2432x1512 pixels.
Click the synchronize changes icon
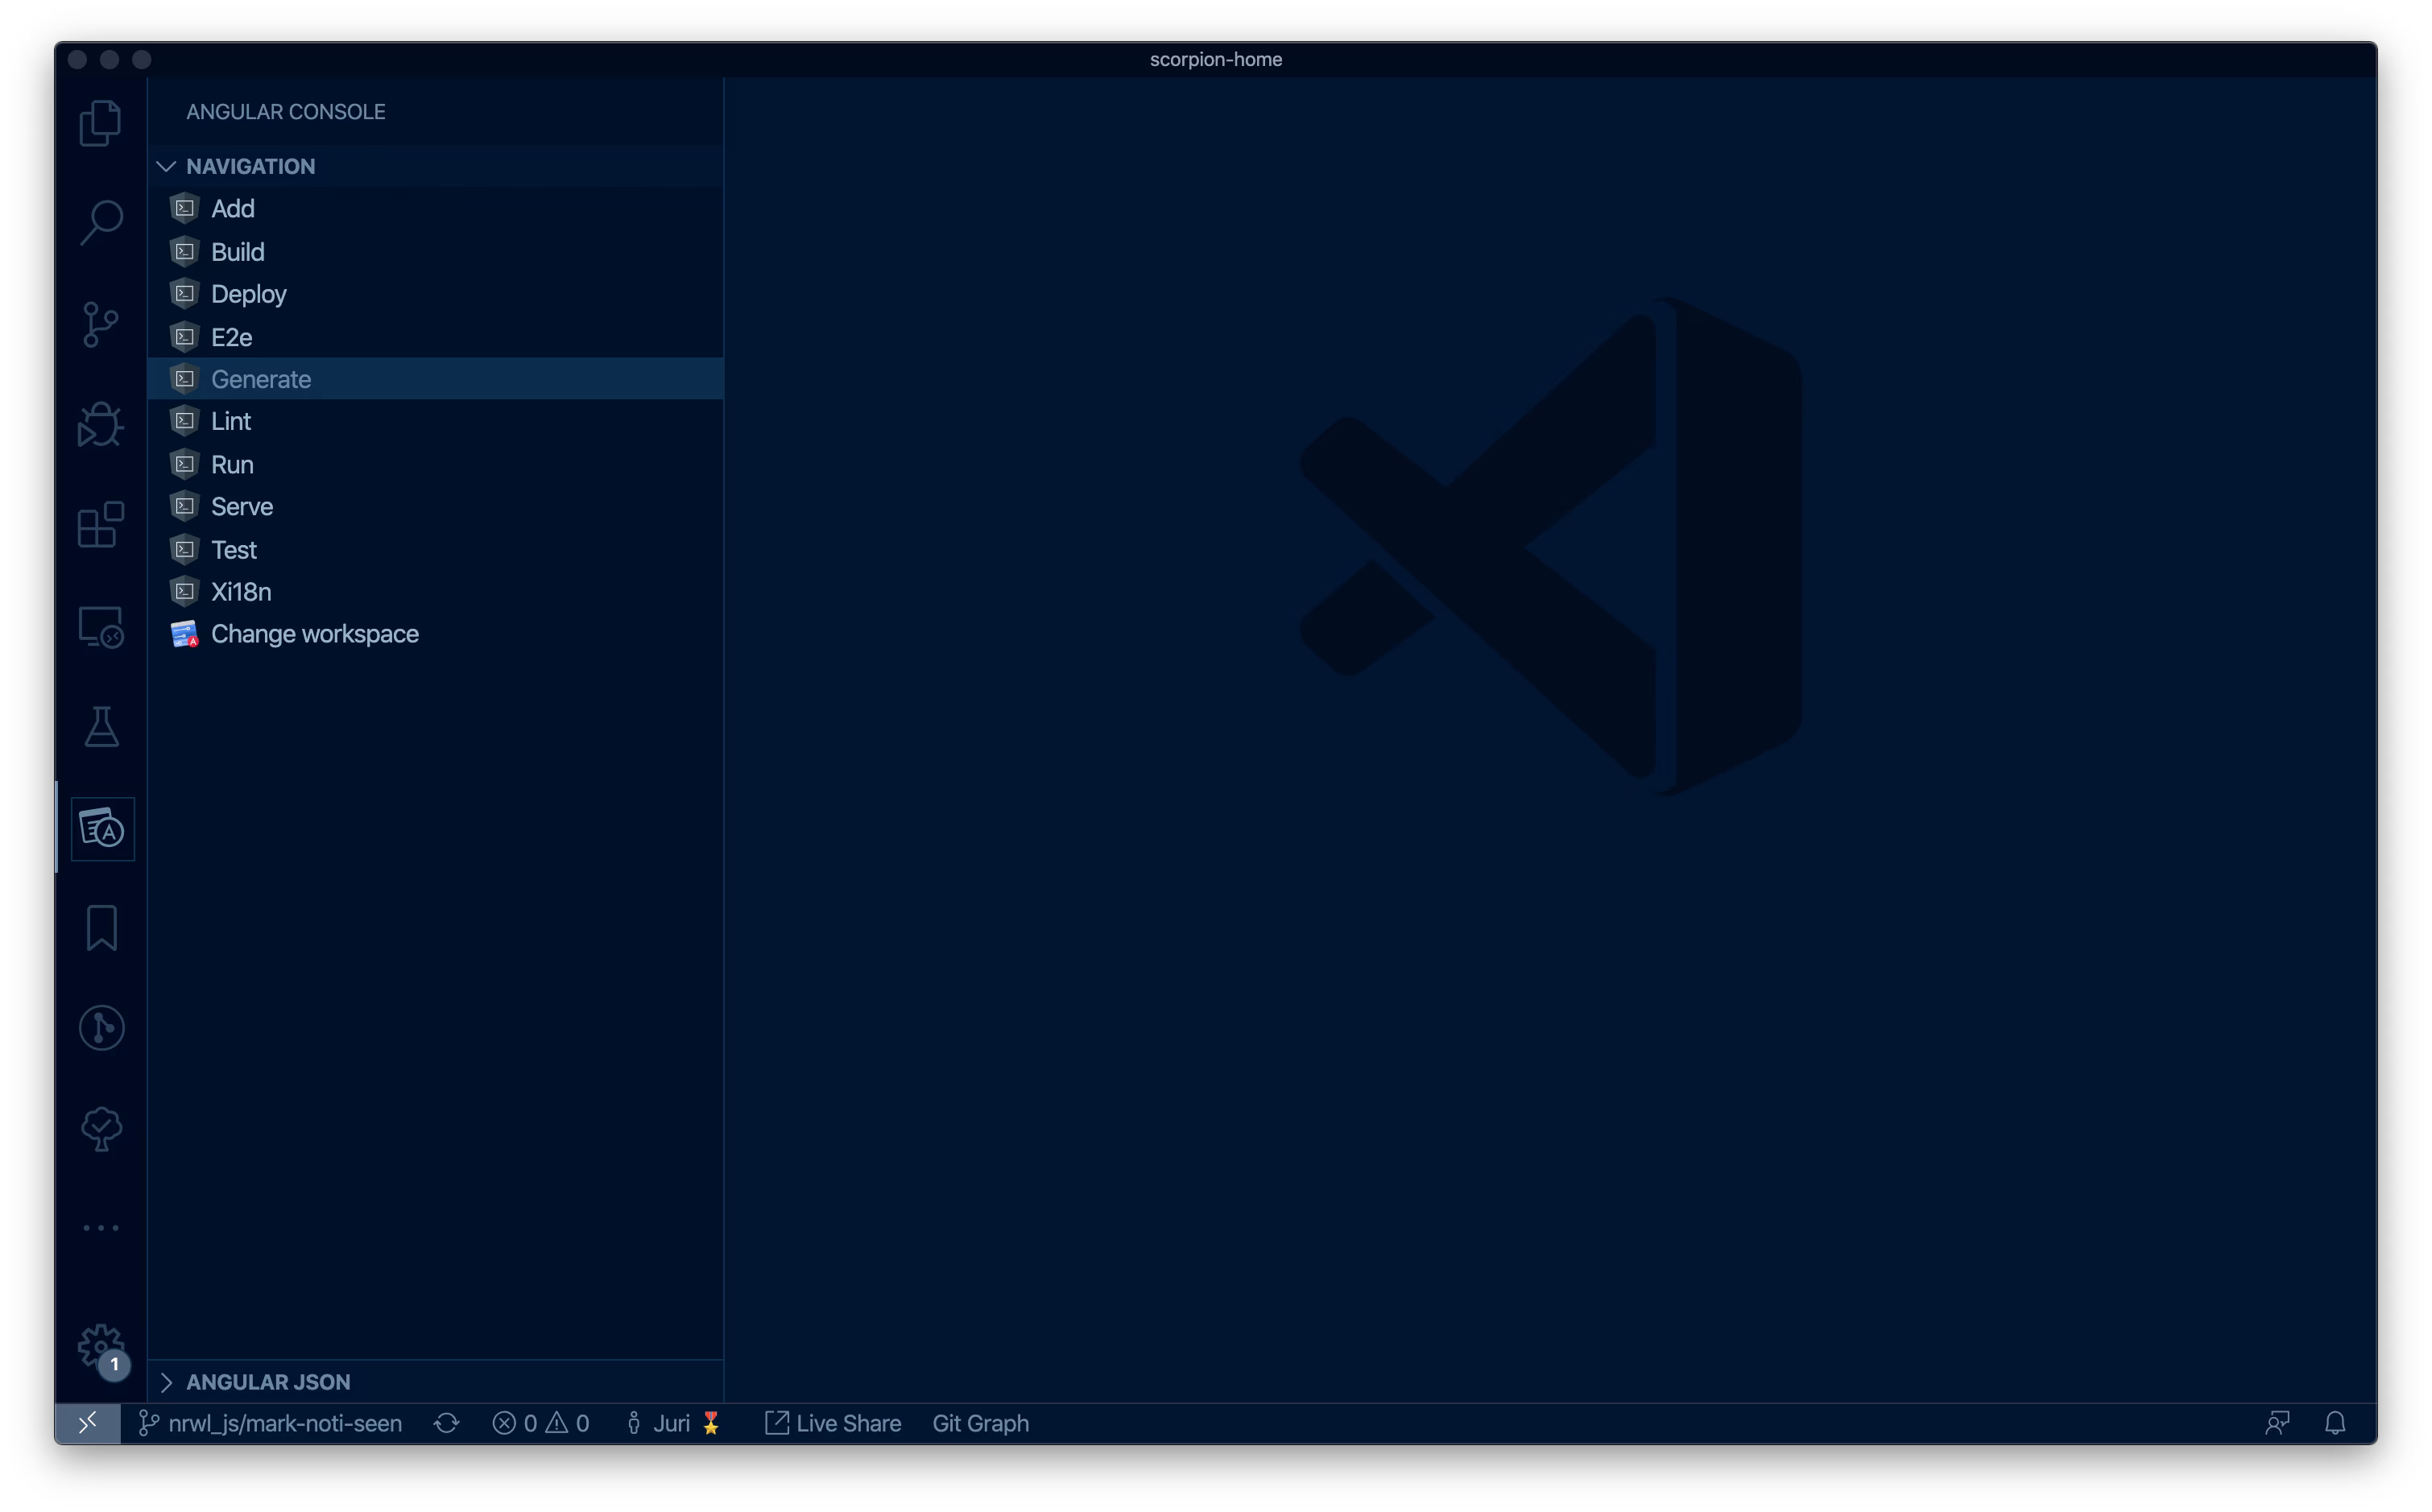coord(447,1423)
